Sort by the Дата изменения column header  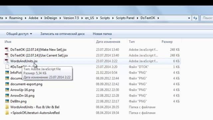[108, 42]
